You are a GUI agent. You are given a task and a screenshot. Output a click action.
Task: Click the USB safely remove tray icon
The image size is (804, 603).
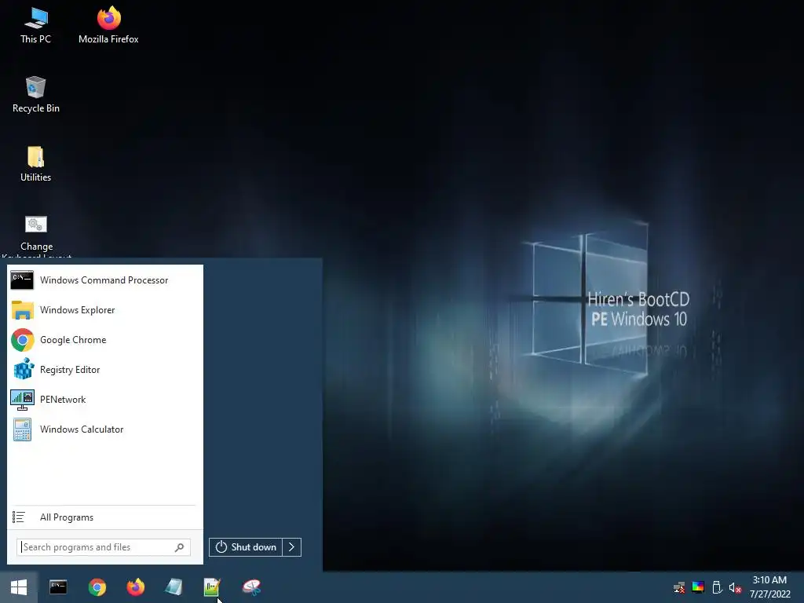(717, 587)
